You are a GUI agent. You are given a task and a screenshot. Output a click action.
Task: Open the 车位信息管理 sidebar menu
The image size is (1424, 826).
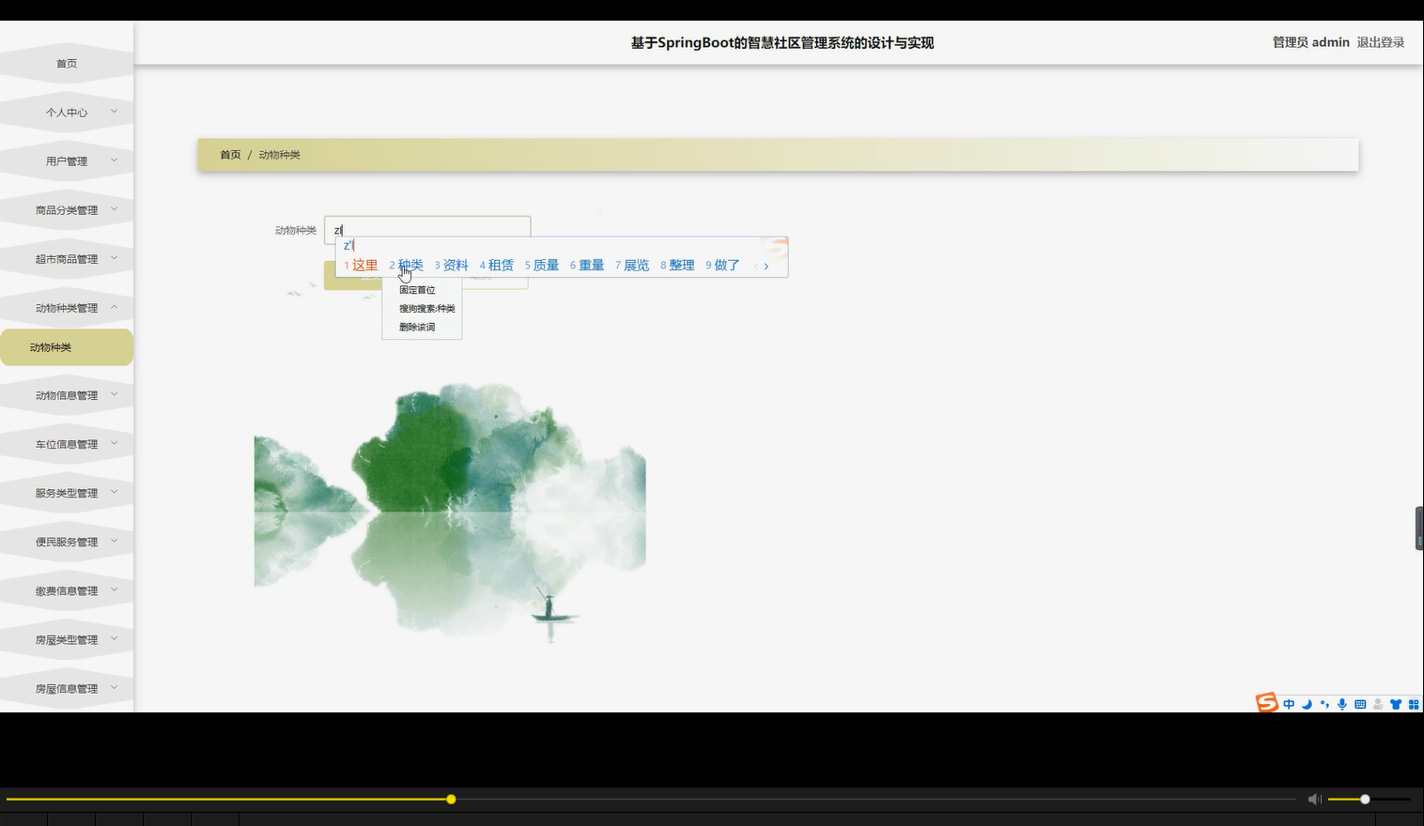tap(67, 444)
